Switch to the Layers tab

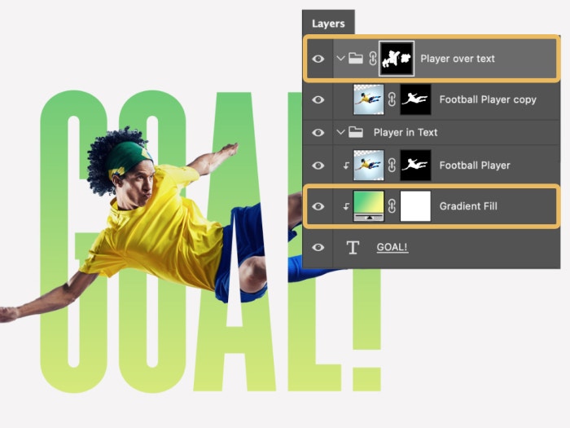[x=328, y=24]
